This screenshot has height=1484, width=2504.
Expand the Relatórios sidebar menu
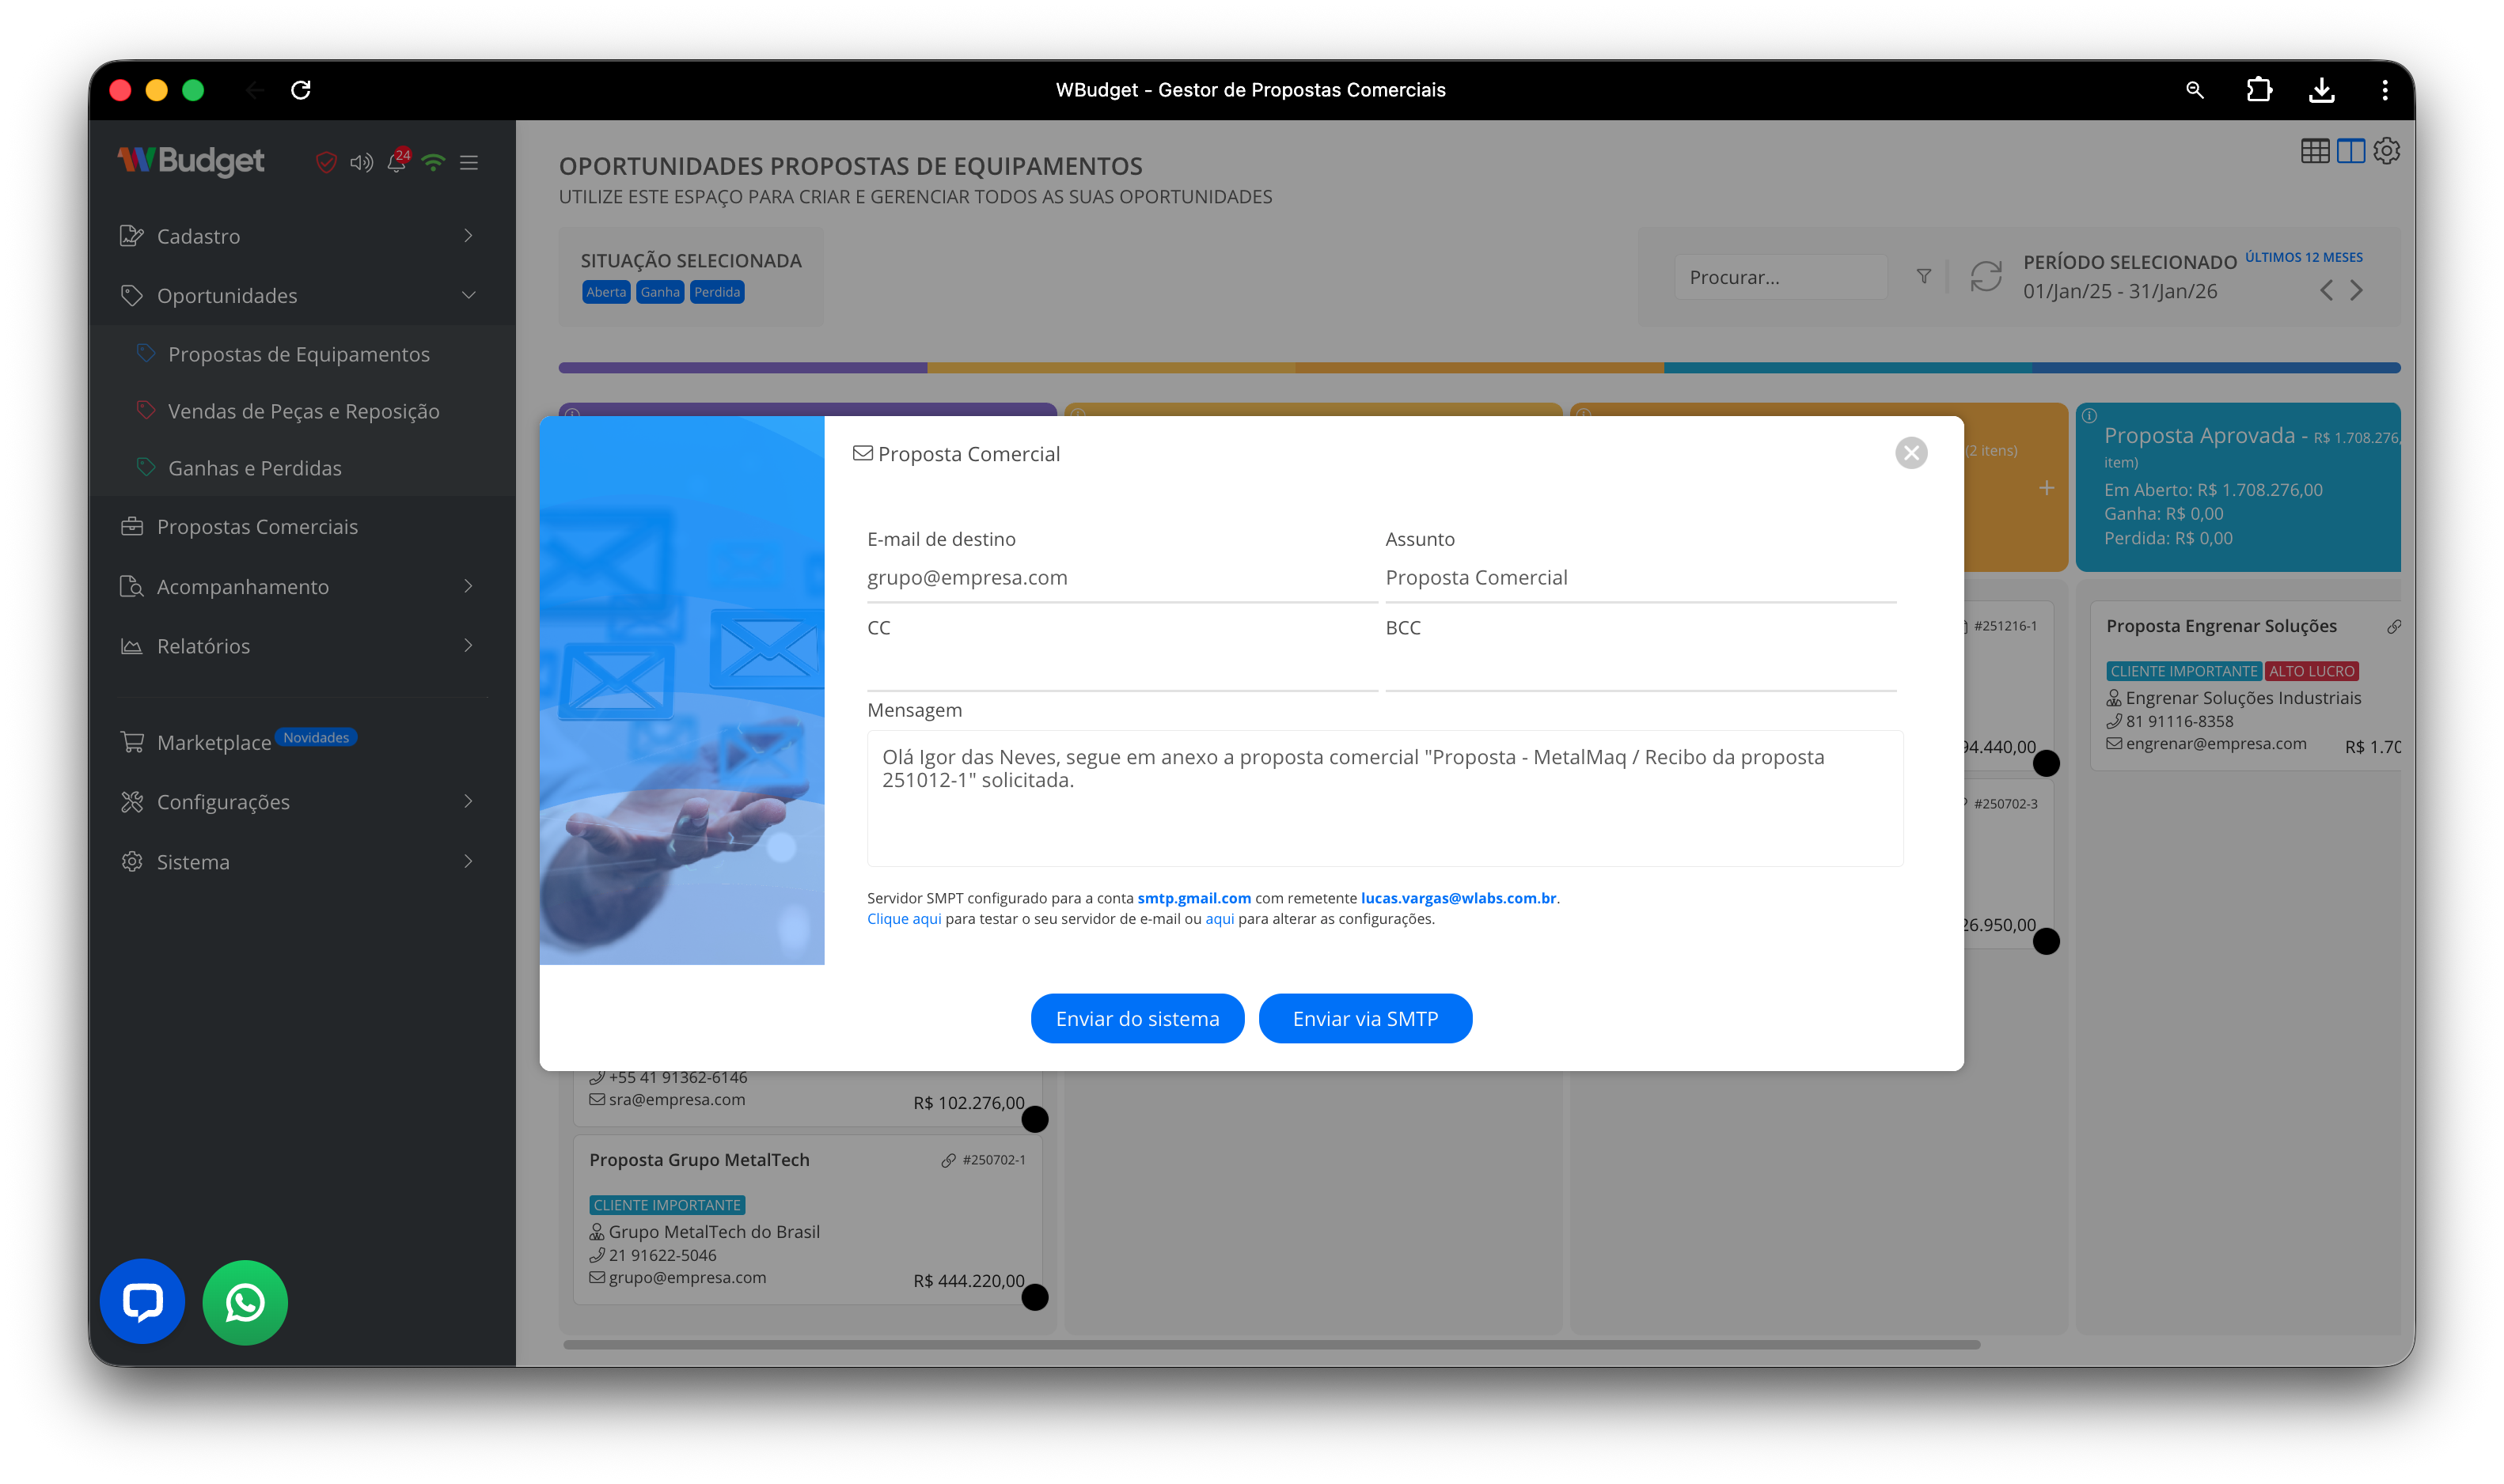(203, 646)
